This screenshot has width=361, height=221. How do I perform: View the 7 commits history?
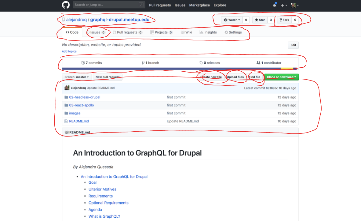point(92,63)
